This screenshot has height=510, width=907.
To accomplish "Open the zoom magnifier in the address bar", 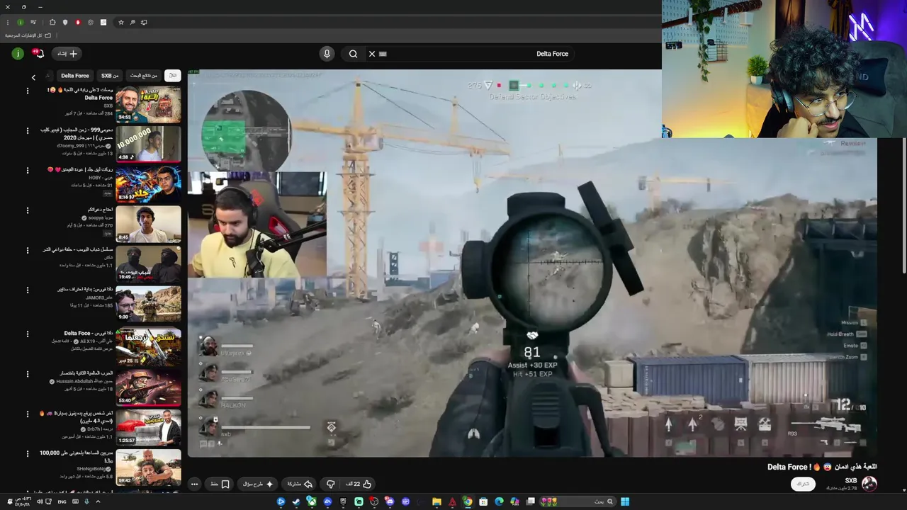I will pos(133,23).
